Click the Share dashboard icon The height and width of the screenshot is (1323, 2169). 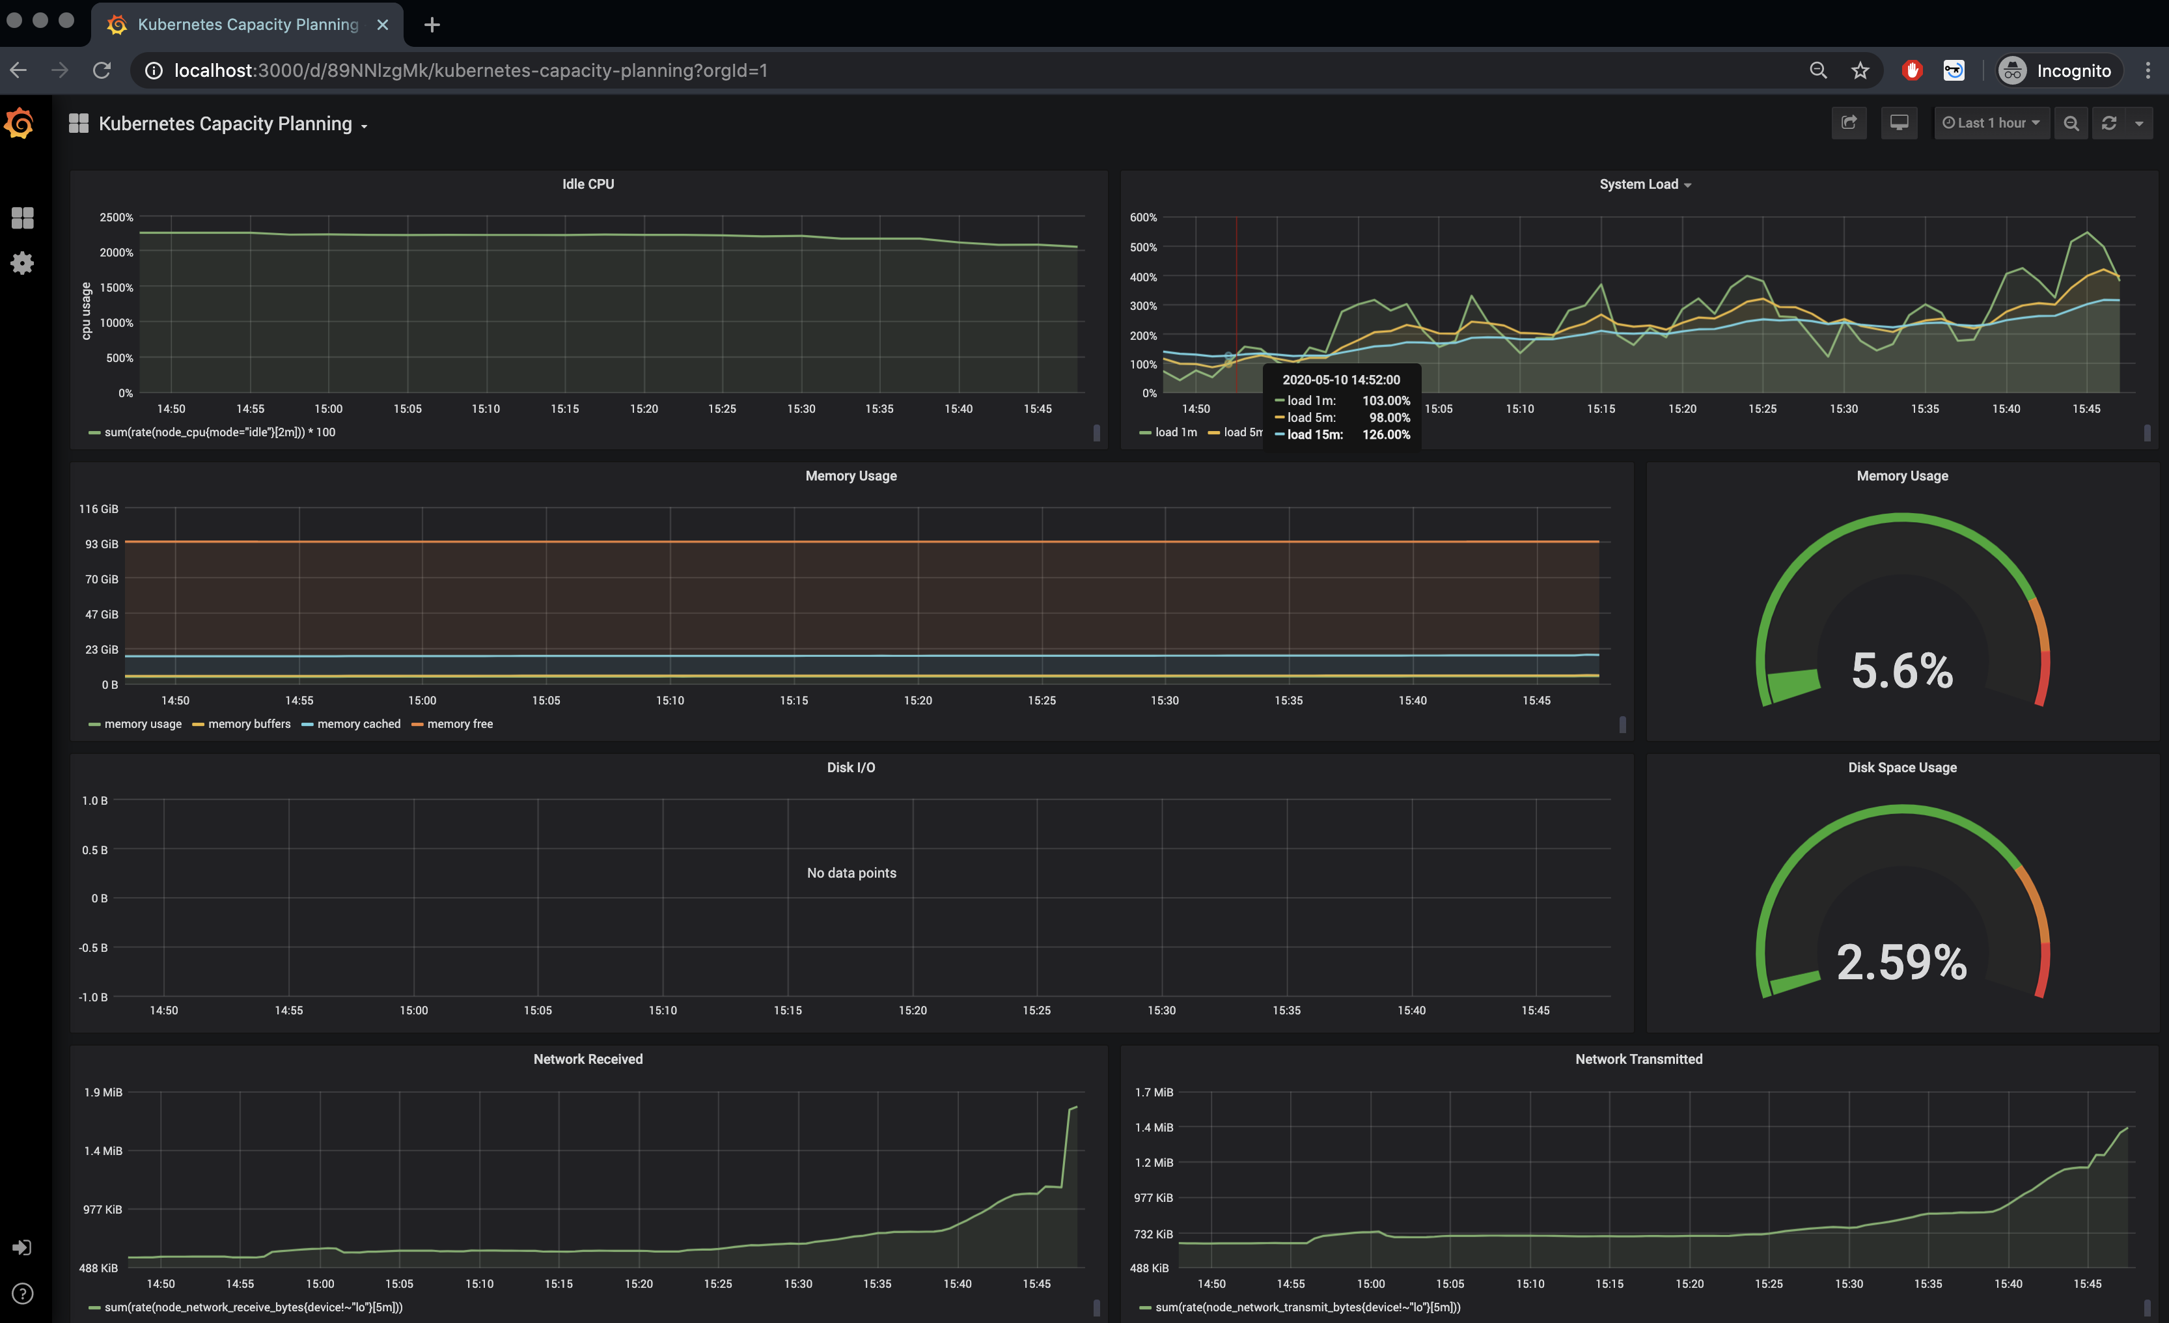1849,123
